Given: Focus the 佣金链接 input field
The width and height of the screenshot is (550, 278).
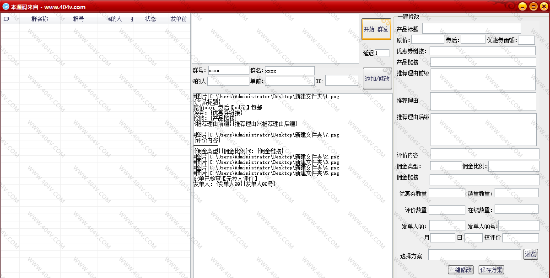Looking at the screenshot, I should pos(484,179).
